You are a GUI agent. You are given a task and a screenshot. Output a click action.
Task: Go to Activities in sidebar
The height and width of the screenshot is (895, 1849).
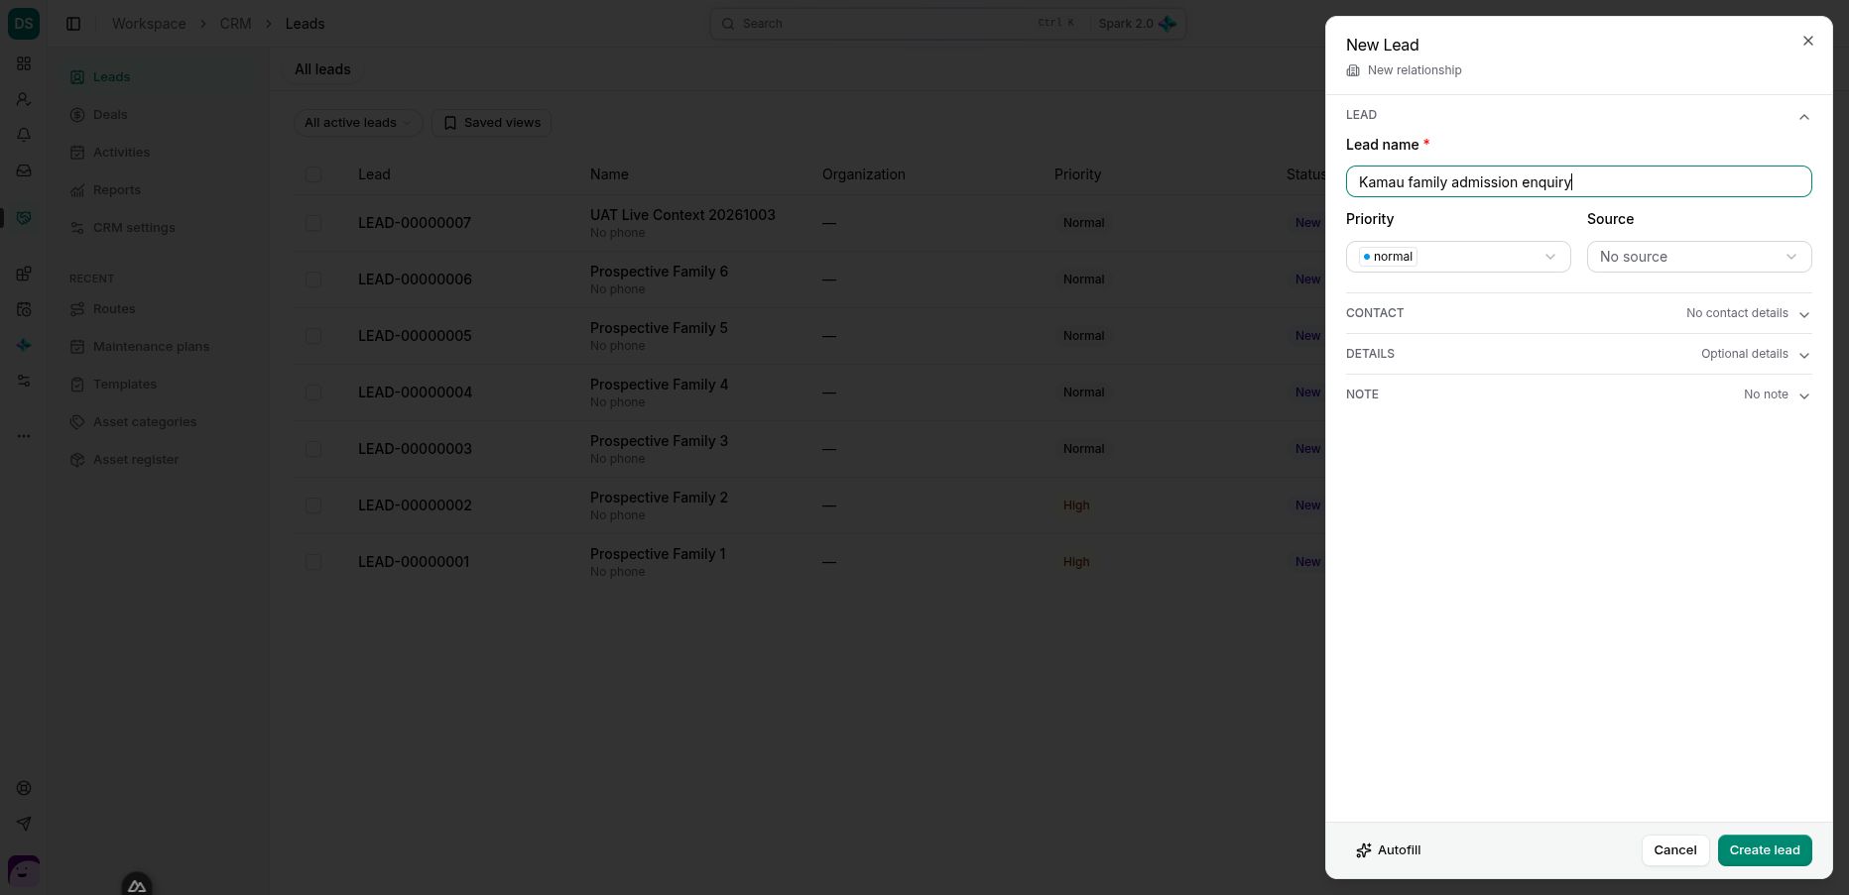pos(121,153)
